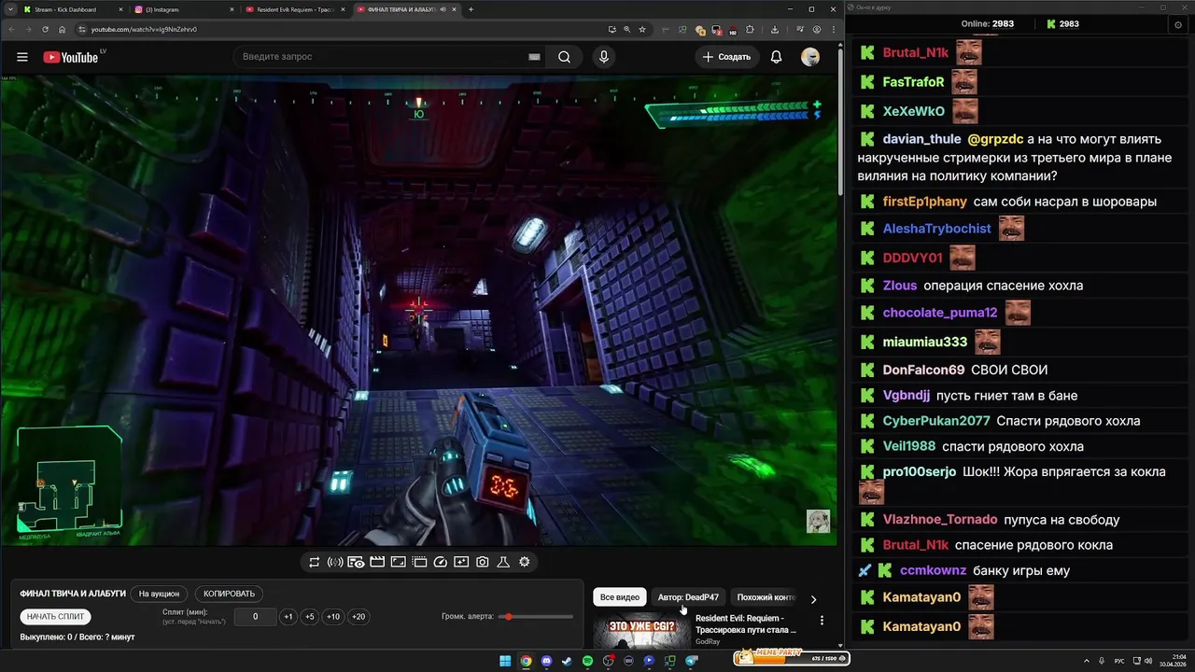This screenshot has height=672, width=1195.
Task: Click the GodRay channel name
Action: tap(708, 641)
